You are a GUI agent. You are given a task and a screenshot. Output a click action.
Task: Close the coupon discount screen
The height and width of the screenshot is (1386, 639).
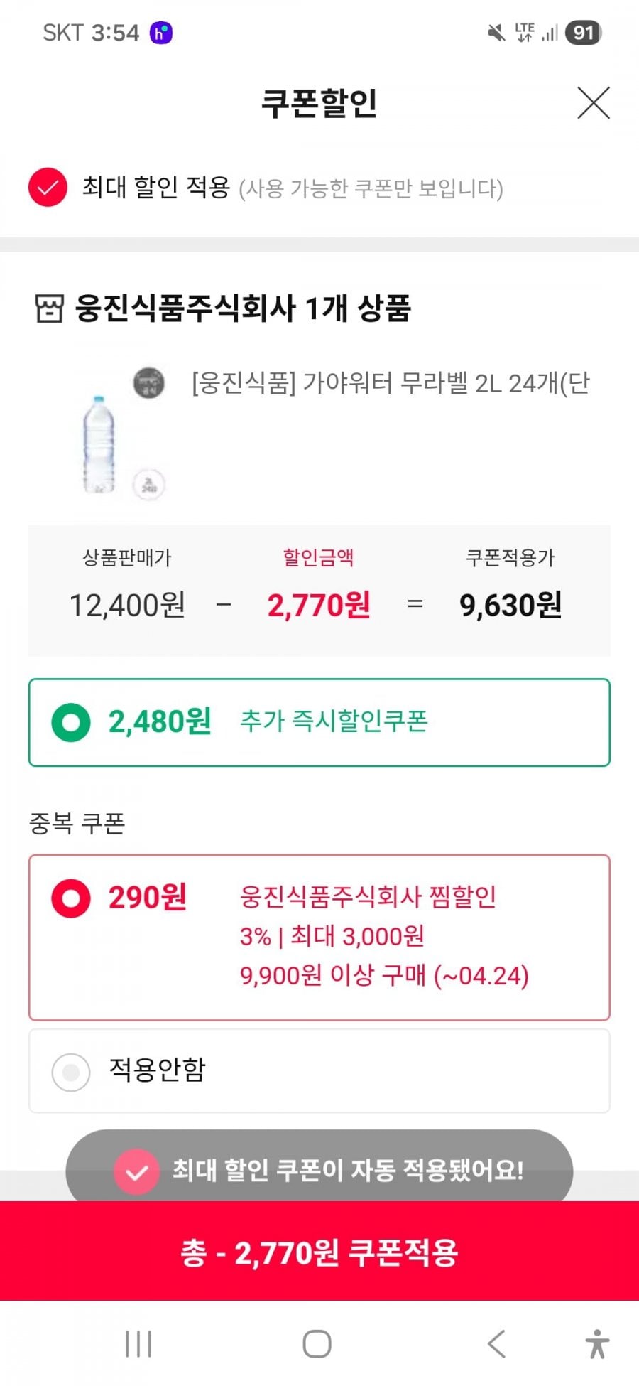click(x=594, y=104)
